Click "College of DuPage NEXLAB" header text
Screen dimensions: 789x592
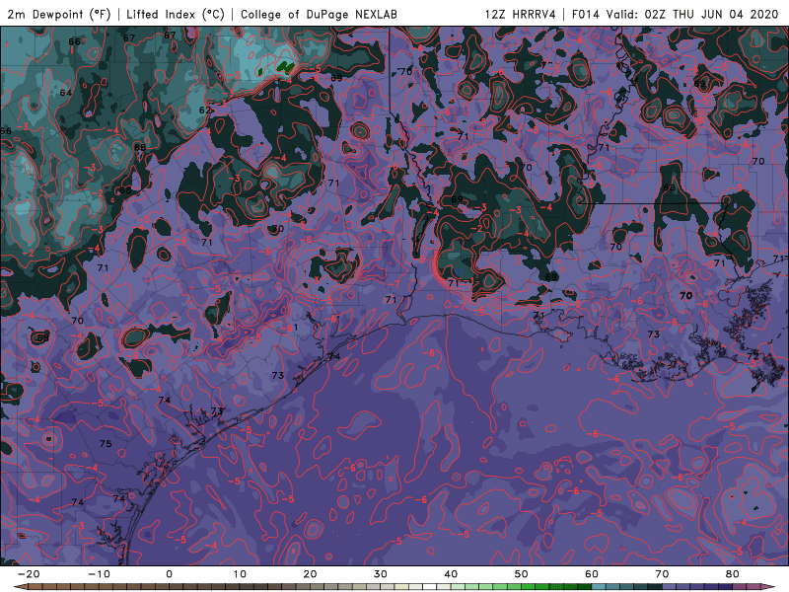point(319,14)
